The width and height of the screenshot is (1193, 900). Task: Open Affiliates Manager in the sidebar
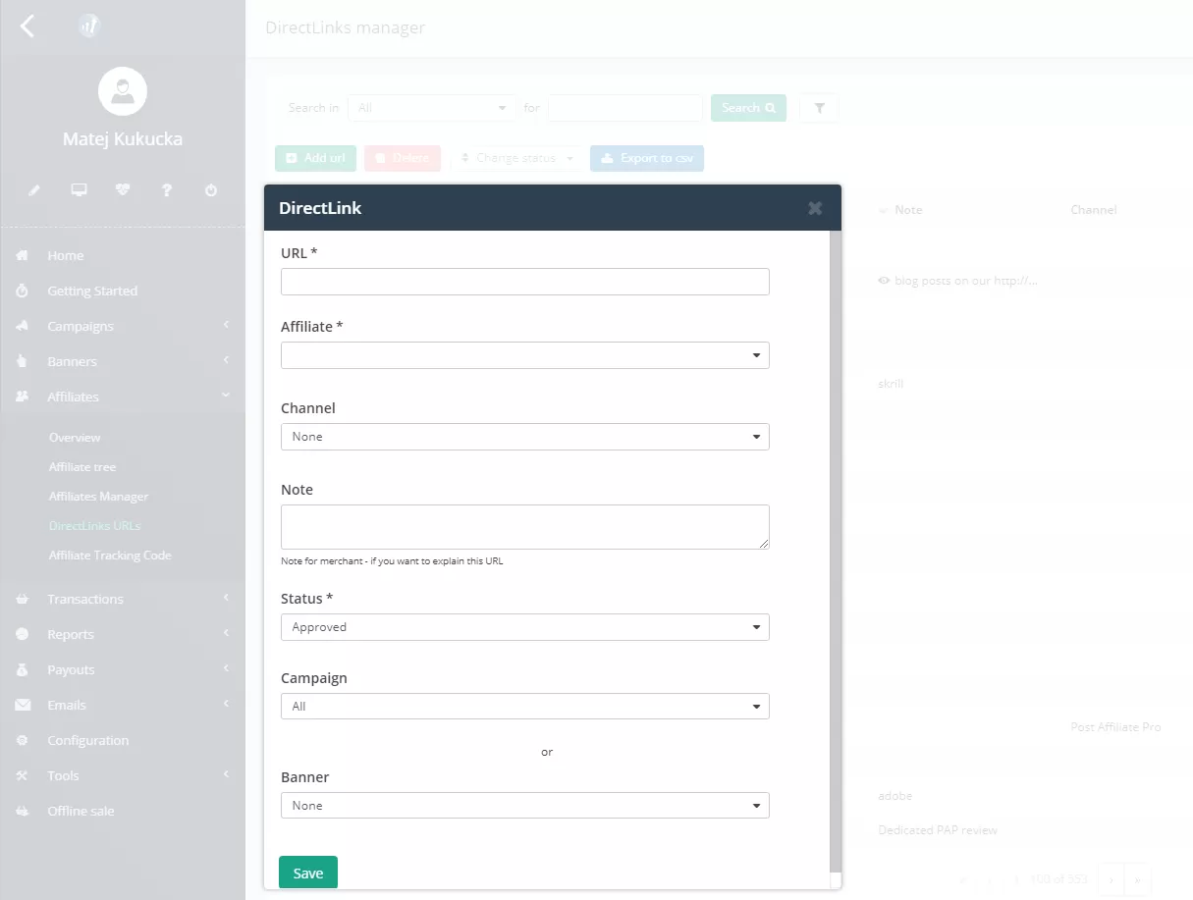(98, 496)
